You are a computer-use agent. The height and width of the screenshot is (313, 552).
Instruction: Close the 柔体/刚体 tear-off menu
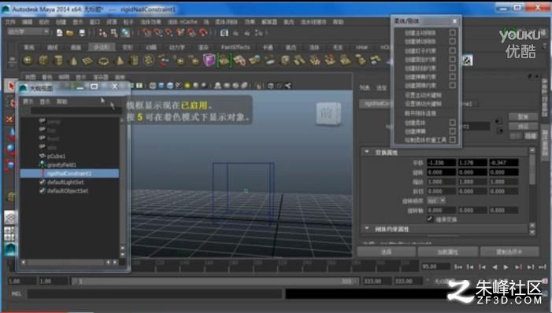click(454, 21)
